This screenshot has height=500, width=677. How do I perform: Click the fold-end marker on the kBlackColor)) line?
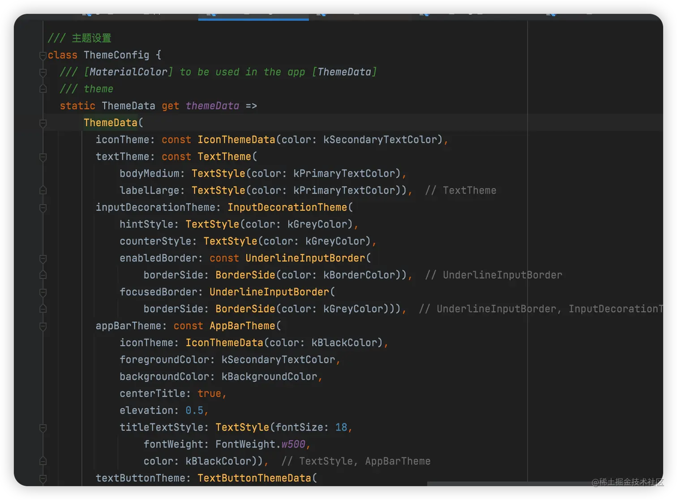[x=43, y=461]
